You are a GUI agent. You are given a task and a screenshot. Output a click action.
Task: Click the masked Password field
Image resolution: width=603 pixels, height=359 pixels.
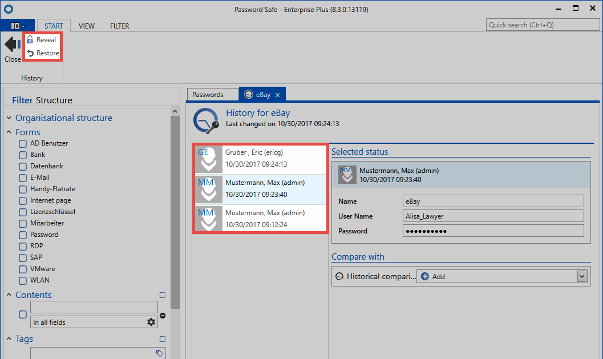click(x=493, y=231)
